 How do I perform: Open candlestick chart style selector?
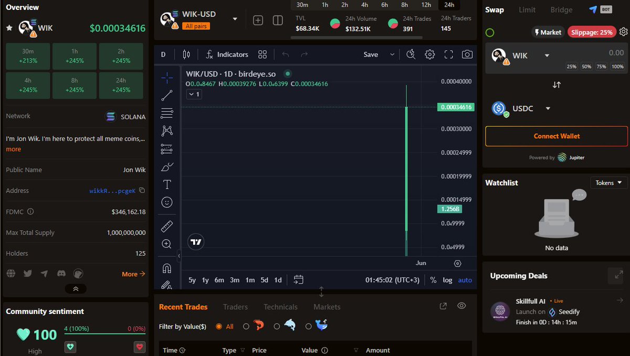186,55
